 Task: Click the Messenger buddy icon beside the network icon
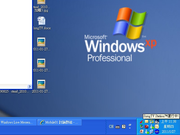(x=147, y=132)
